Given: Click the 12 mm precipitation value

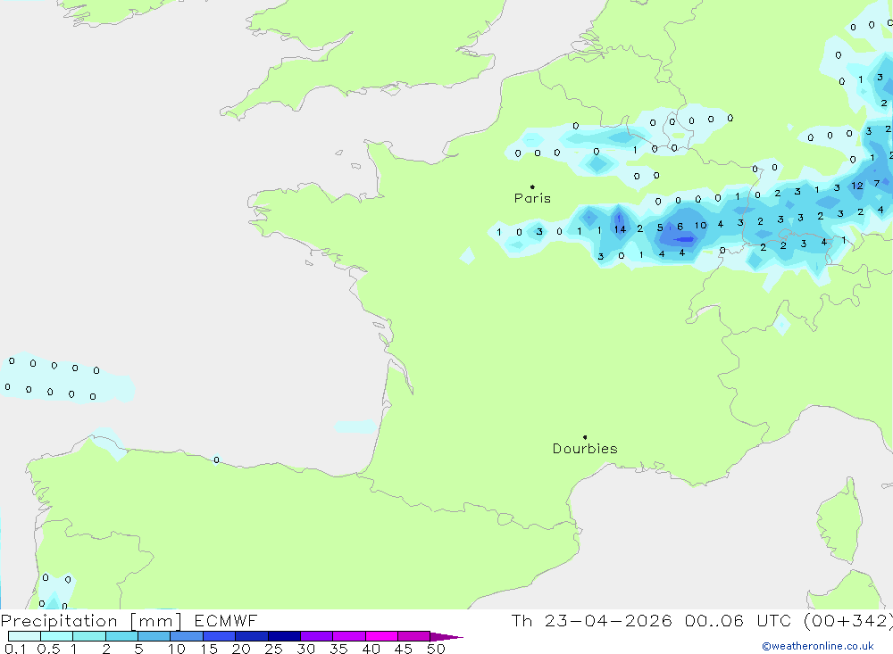Looking at the screenshot, I should point(857,186).
